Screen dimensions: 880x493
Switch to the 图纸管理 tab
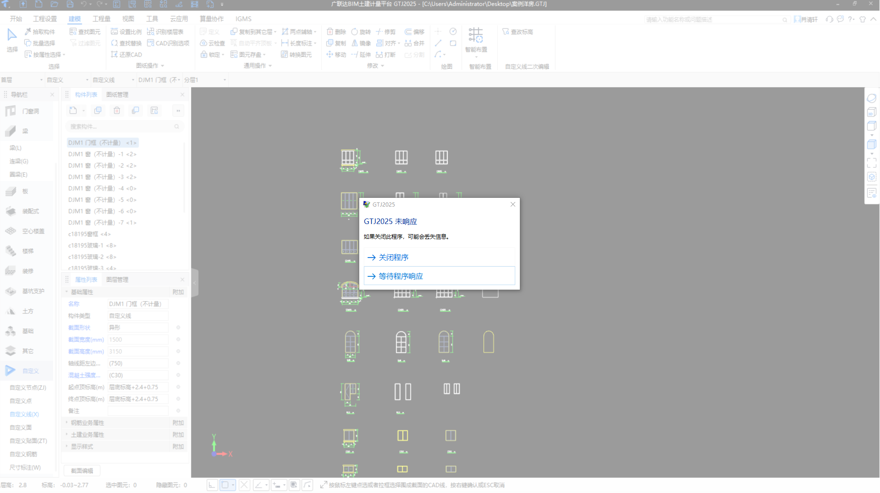click(x=117, y=95)
